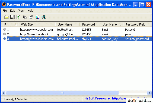Open the File menu

pyautogui.click(x=5, y=11)
